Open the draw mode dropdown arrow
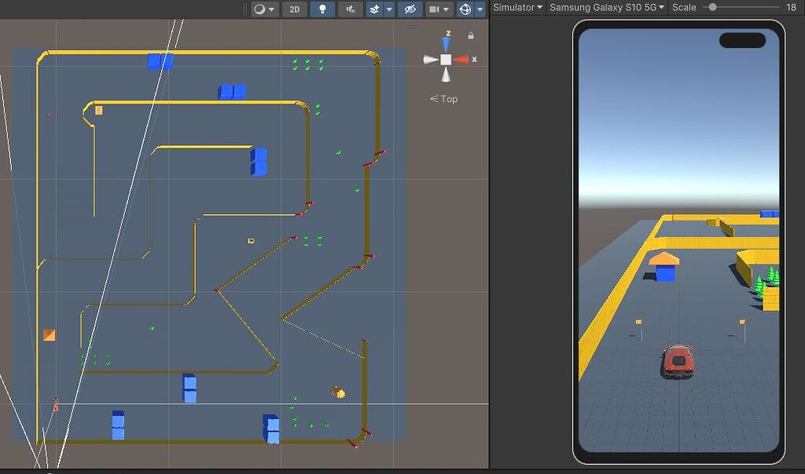The image size is (805, 474). click(x=271, y=9)
